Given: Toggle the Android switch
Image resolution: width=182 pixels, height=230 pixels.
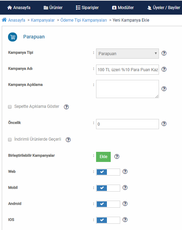Looking at the screenshot, I should pyautogui.click(x=108, y=204).
